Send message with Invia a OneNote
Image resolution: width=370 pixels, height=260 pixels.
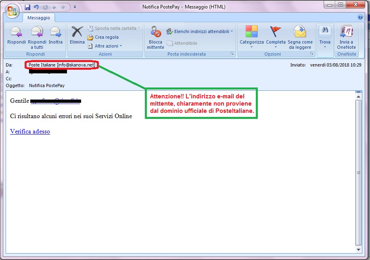(347, 37)
